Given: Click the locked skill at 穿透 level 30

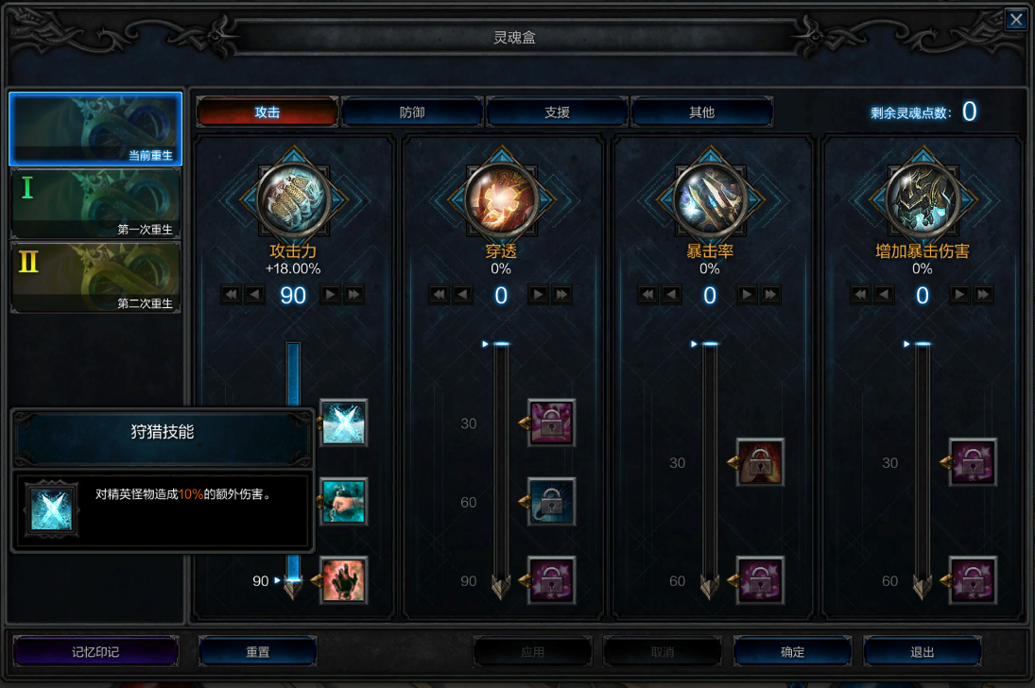Looking at the screenshot, I should (x=552, y=422).
